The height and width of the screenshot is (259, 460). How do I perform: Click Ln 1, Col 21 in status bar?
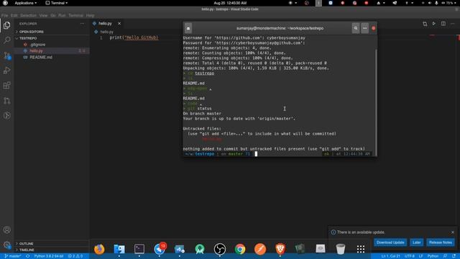click(x=390, y=256)
